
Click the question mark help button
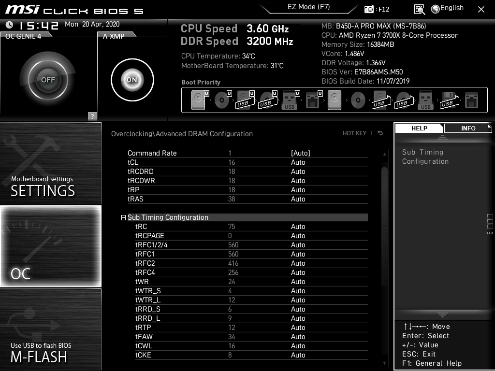[92, 116]
